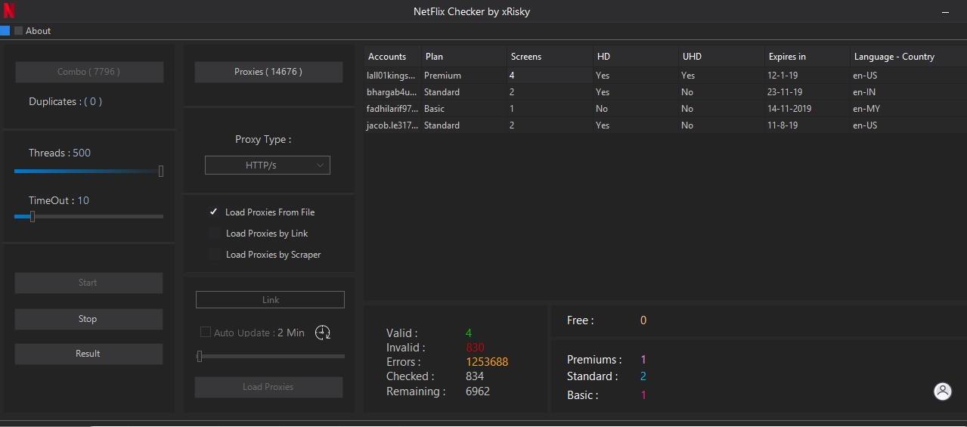Click the Remaining count 6962
This screenshot has height=427, width=967.
[478, 391]
